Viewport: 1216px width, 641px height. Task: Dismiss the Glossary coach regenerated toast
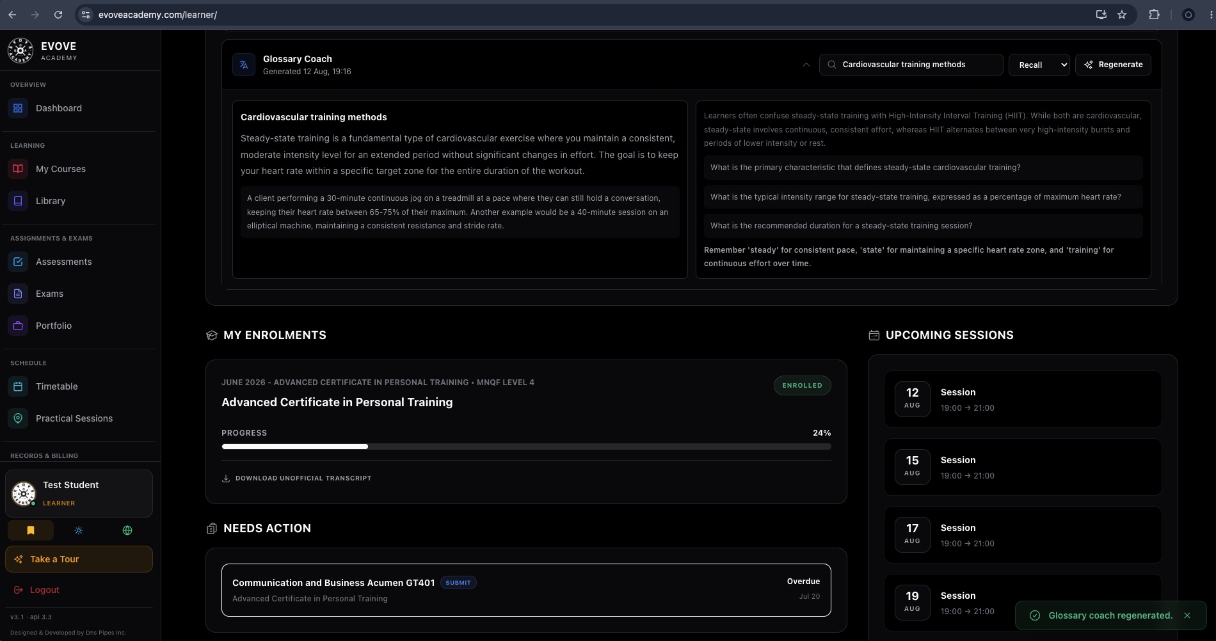pos(1187,615)
